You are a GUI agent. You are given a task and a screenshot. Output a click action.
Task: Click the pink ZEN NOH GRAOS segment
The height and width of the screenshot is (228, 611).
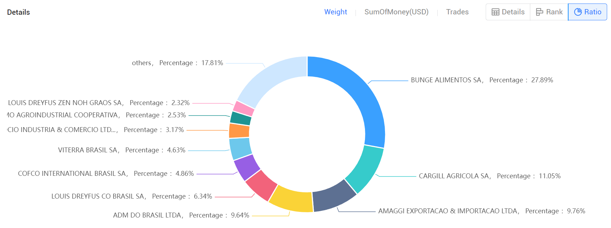pyautogui.click(x=244, y=109)
